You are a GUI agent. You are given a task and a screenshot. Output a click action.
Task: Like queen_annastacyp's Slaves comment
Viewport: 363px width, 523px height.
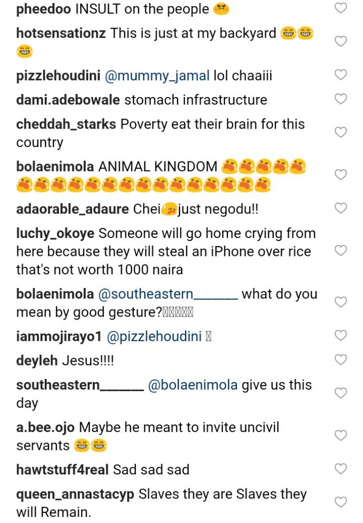pos(340,502)
